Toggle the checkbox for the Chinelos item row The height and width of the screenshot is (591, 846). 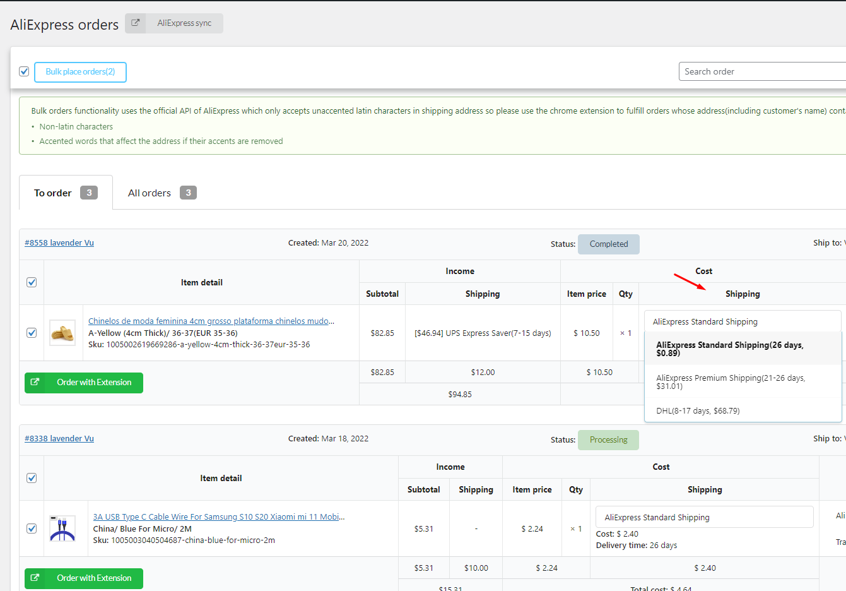(32, 333)
